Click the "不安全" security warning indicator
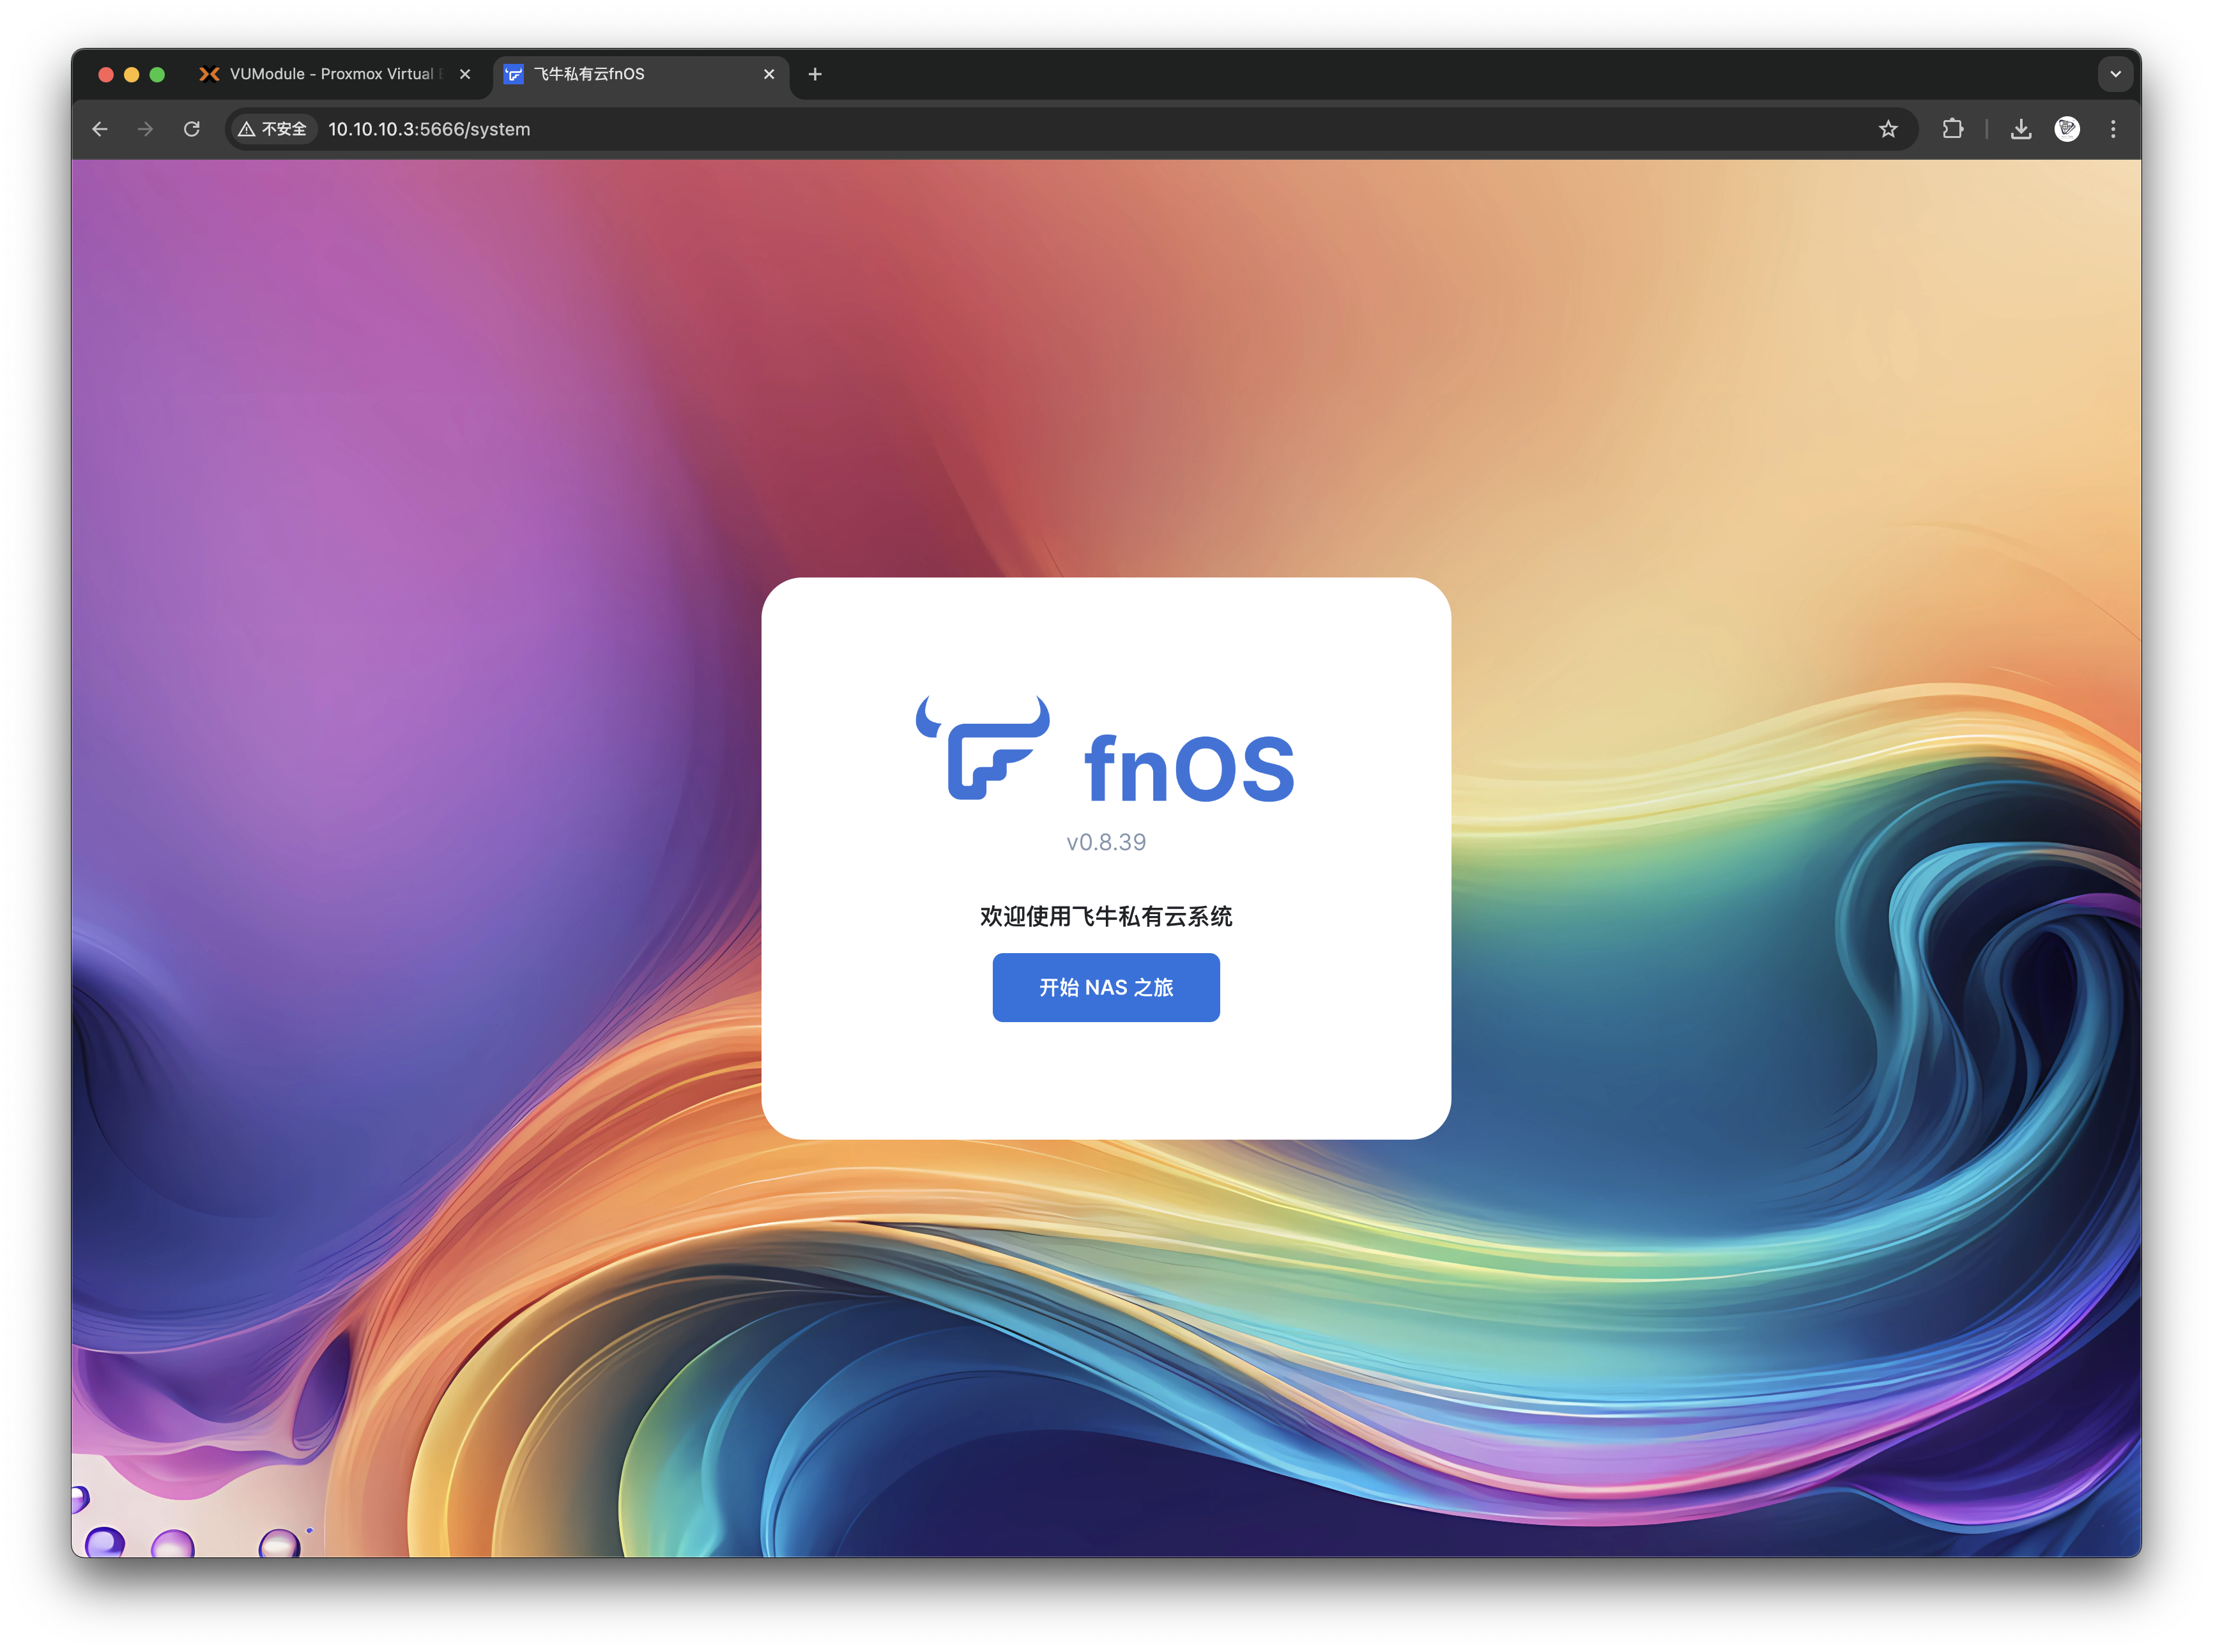The width and height of the screenshot is (2213, 1652). 273,129
